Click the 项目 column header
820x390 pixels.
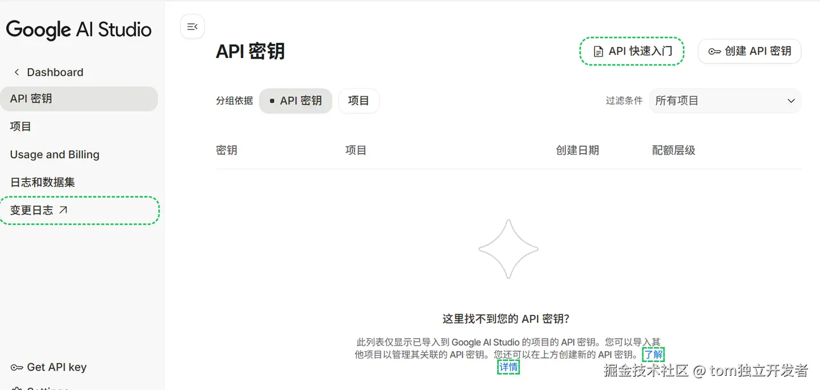tap(356, 150)
